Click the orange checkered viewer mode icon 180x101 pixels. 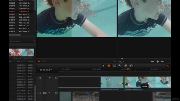tap(39, 61)
